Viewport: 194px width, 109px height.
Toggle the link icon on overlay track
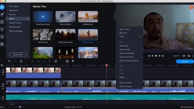(3, 74)
